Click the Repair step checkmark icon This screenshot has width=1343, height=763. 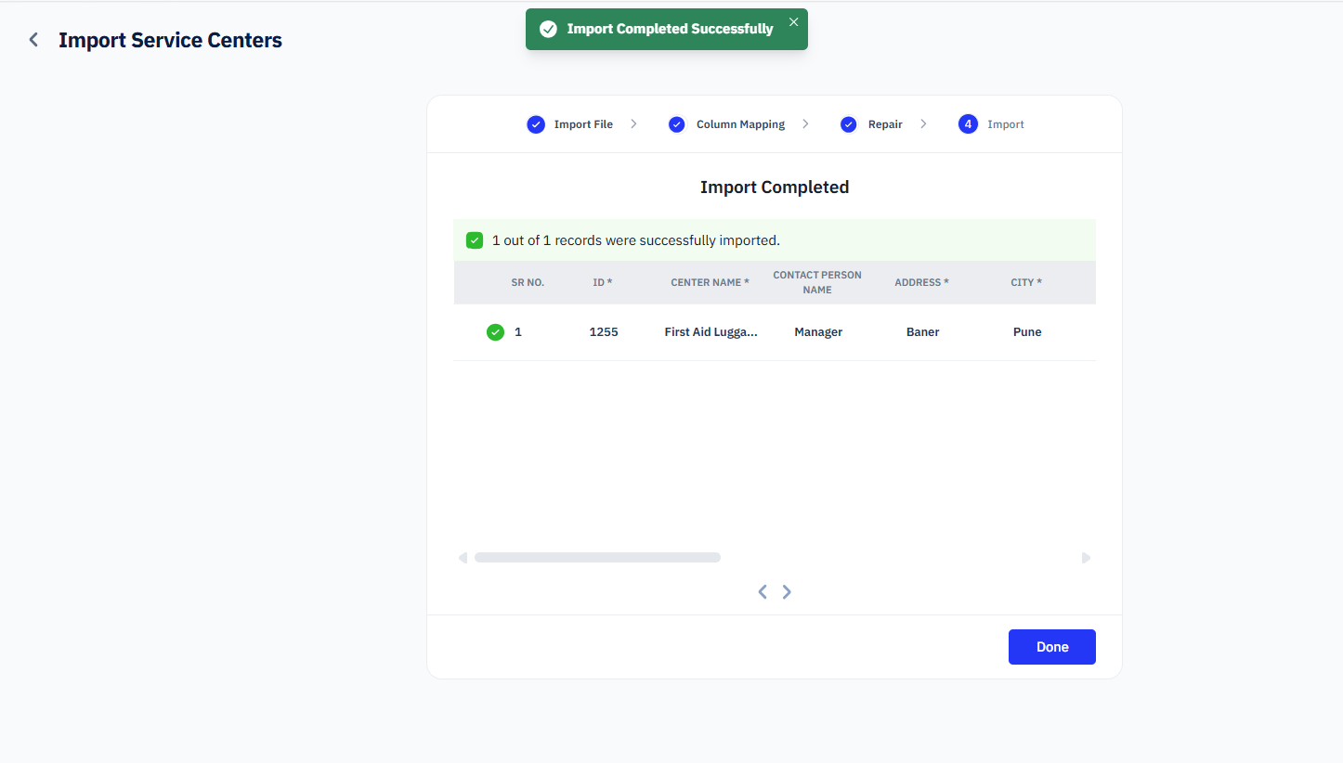point(848,124)
